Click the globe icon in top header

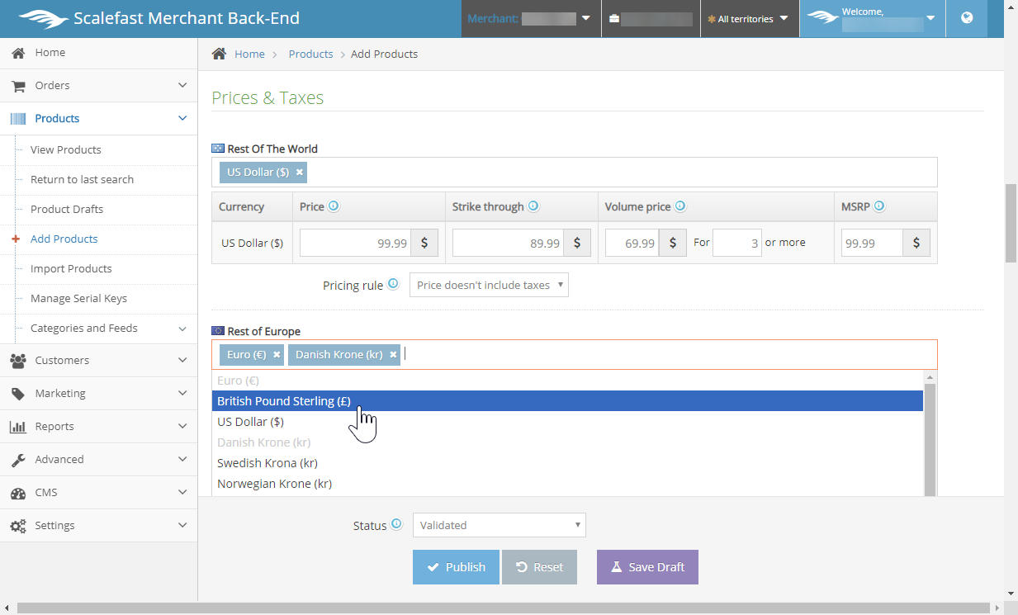point(967,18)
